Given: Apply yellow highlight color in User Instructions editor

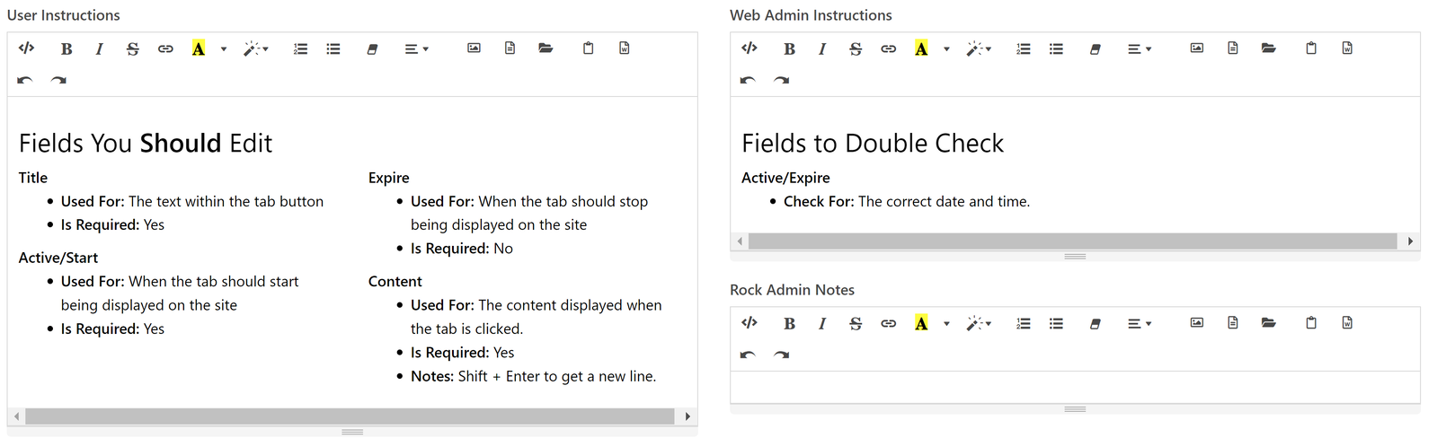Looking at the screenshot, I should [x=199, y=48].
